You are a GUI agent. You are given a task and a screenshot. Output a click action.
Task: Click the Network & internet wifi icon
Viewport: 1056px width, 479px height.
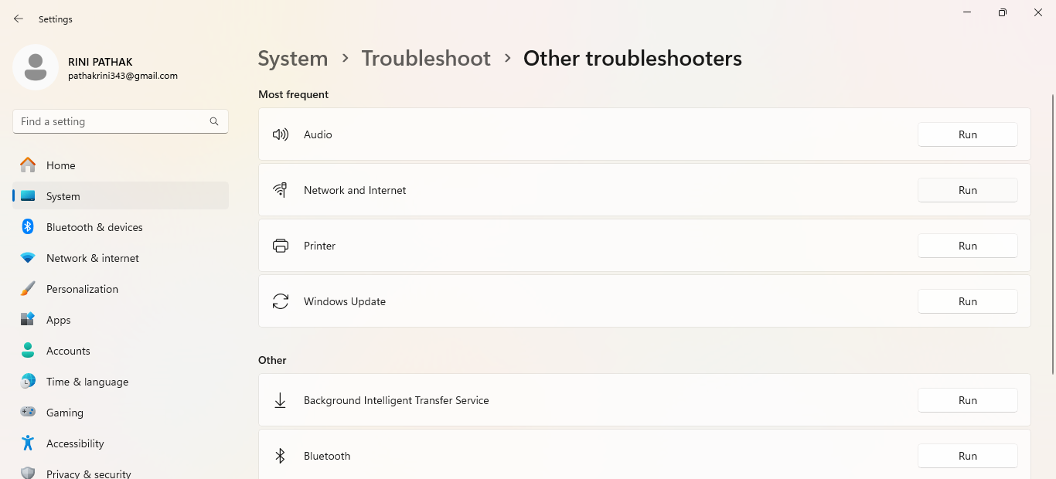click(28, 258)
